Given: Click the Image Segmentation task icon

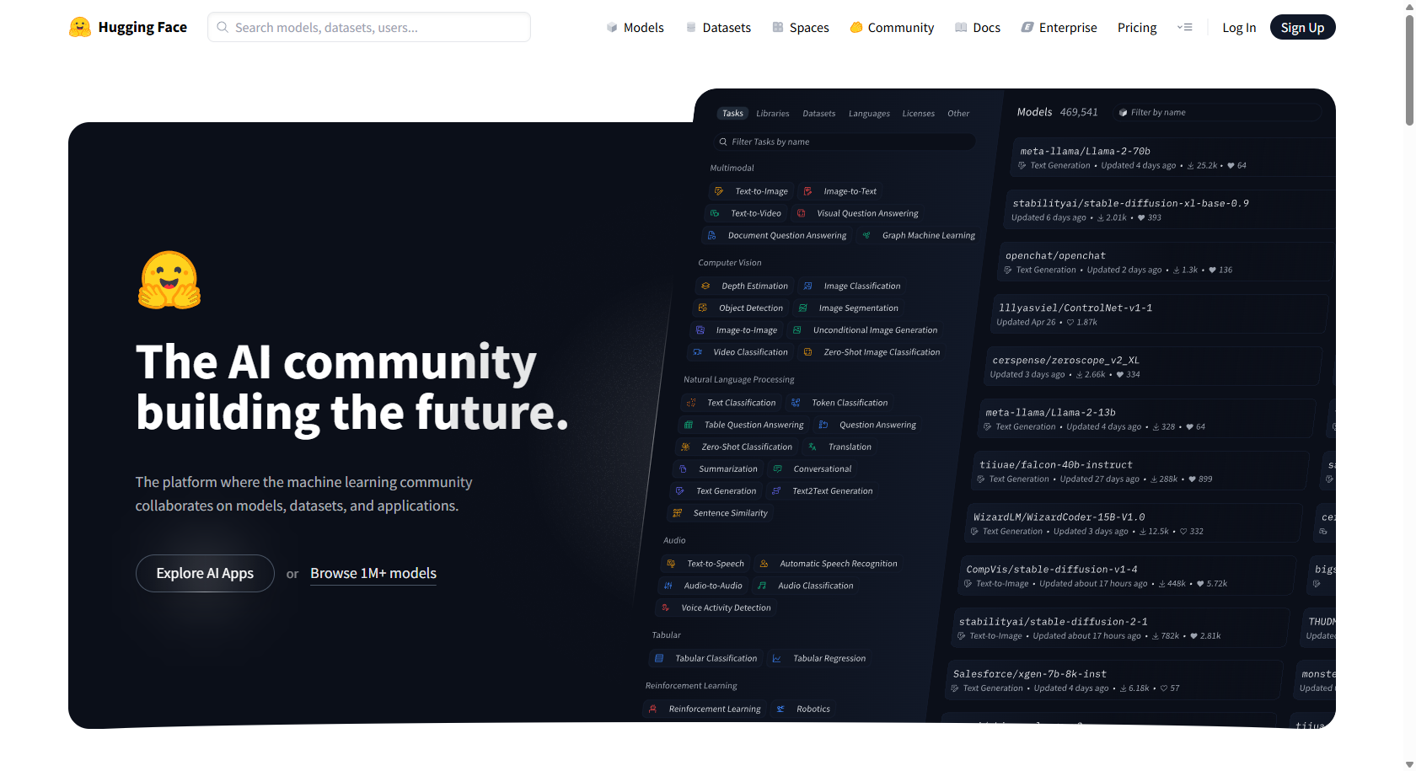Looking at the screenshot, I should [803, 308].
